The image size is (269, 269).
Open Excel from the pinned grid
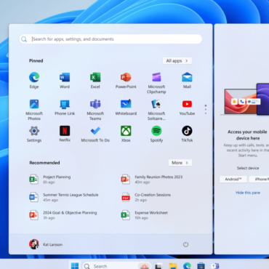(x=95, y=81)
